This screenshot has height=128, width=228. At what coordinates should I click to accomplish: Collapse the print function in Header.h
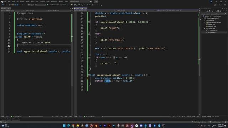click(x=16, y=37)
